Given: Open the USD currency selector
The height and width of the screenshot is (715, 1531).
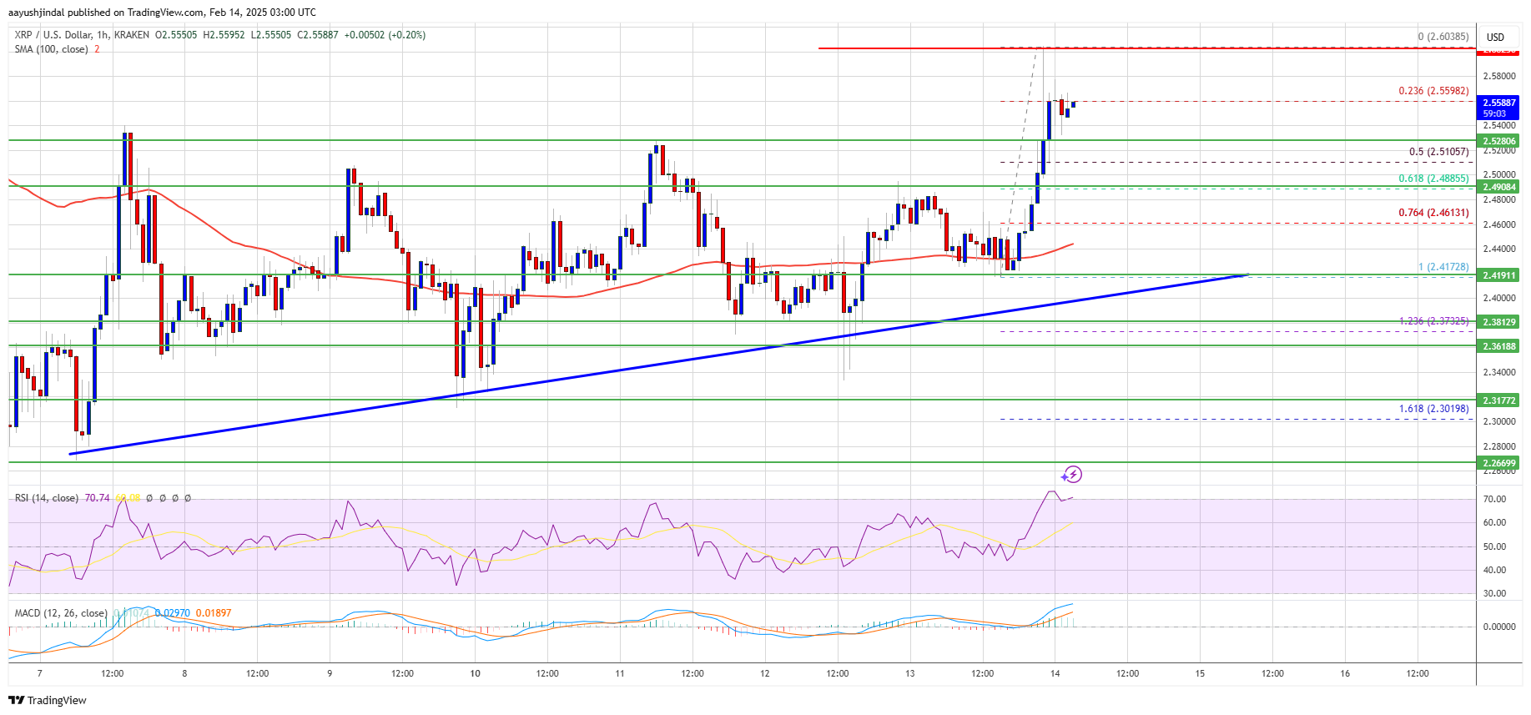Looking at the screenshot, I should tap(1495, 37).
